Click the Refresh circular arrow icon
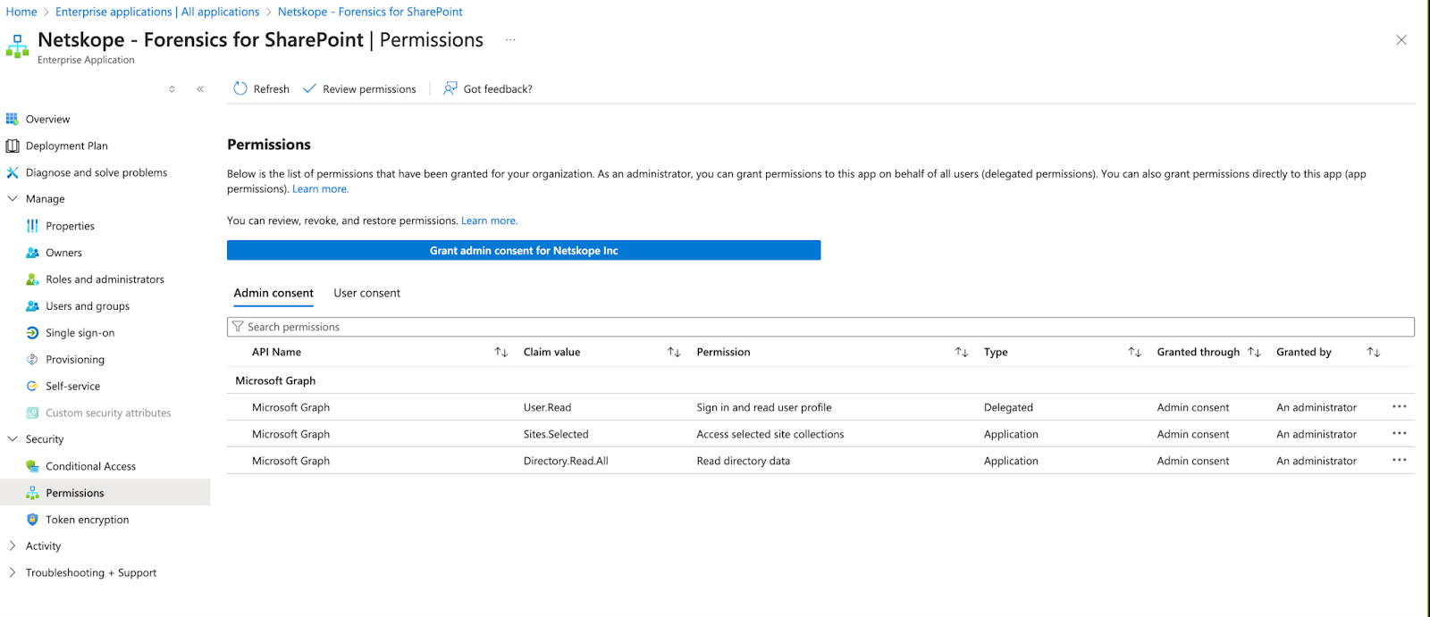Viewport: 1430px width, 617px height. coord(240,88)
